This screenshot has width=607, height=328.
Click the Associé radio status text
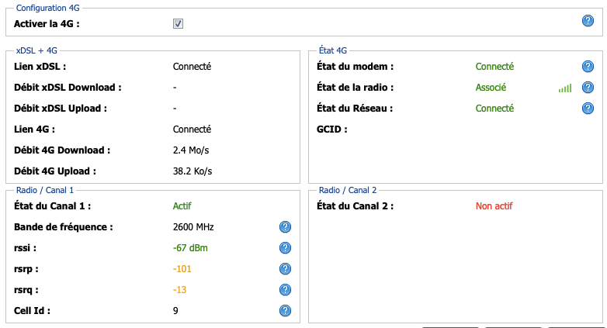(x=491, y=88)
